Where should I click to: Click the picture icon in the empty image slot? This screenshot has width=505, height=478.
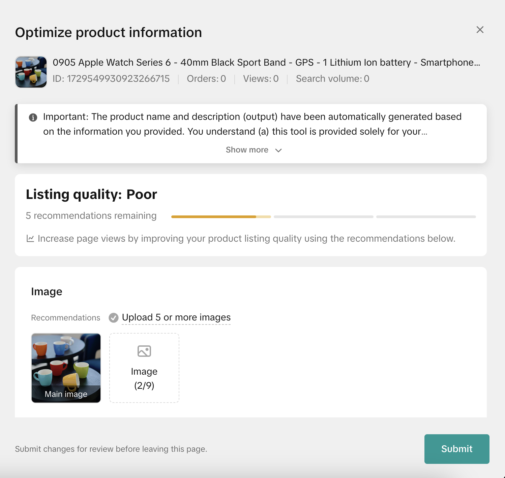click(x=144, y=351)
